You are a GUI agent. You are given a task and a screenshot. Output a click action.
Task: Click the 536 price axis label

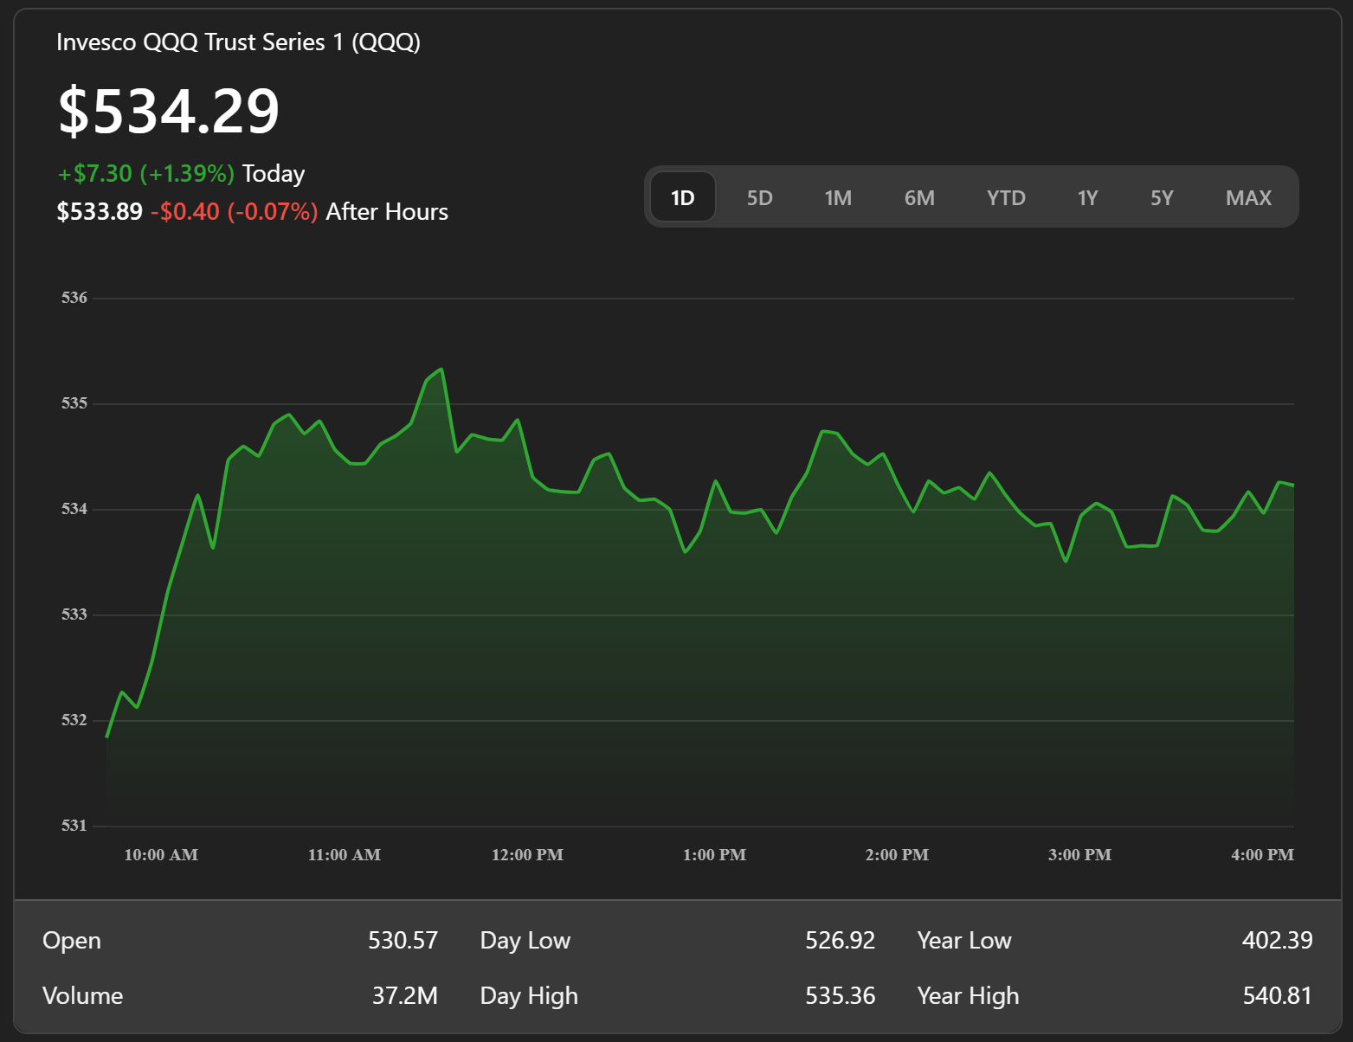pyautogui.click(x=74, y=298)
